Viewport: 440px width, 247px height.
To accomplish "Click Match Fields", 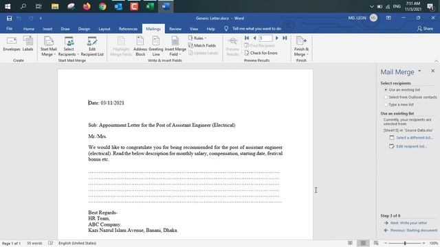I will [x=202, y=45].
